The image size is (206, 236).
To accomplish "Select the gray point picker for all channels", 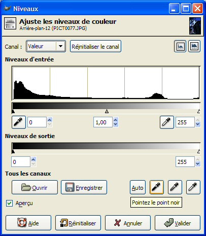I will pyautogui.click(x=175, y=187).
